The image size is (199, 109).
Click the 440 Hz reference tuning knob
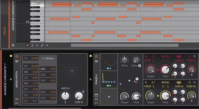65,96
